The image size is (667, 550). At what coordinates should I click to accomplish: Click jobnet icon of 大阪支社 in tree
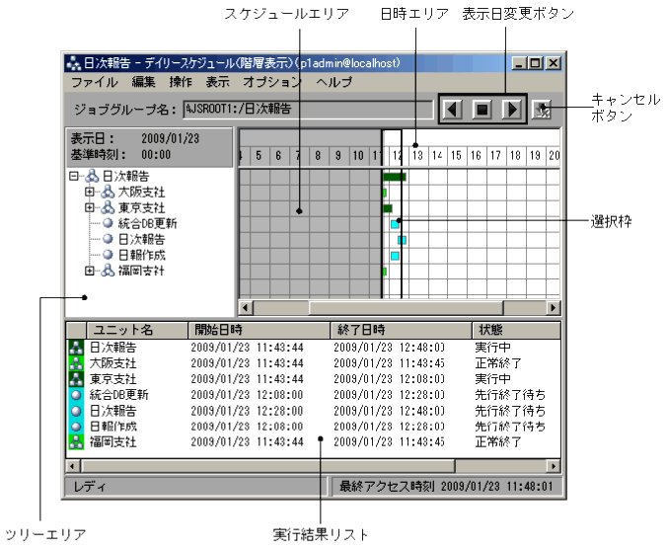[x=108, y=192]
